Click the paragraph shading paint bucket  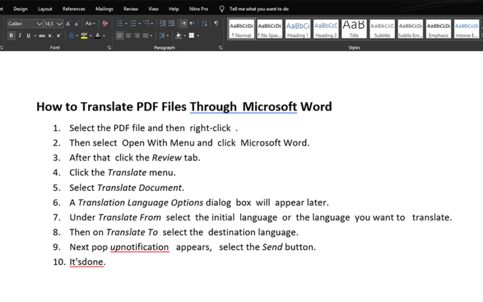(178, 36)
